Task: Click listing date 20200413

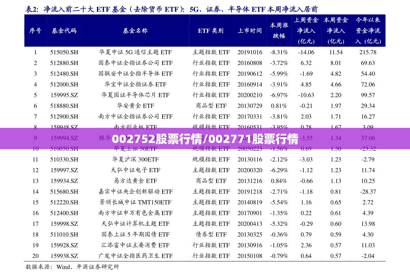Action: point(250,224)
